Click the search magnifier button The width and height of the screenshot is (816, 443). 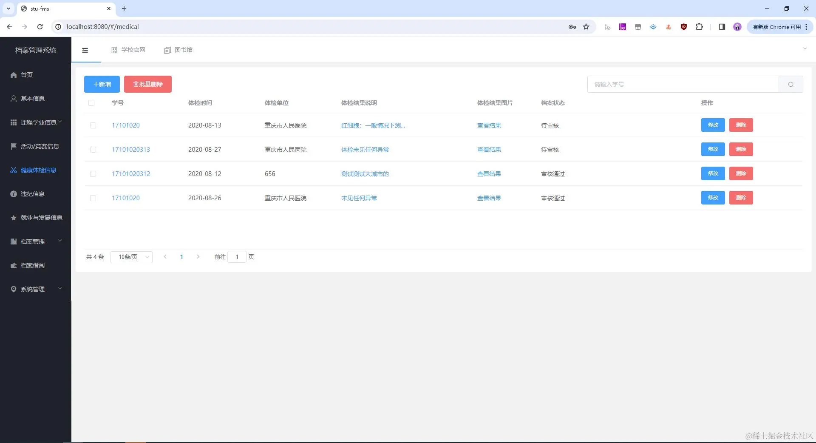790,84
